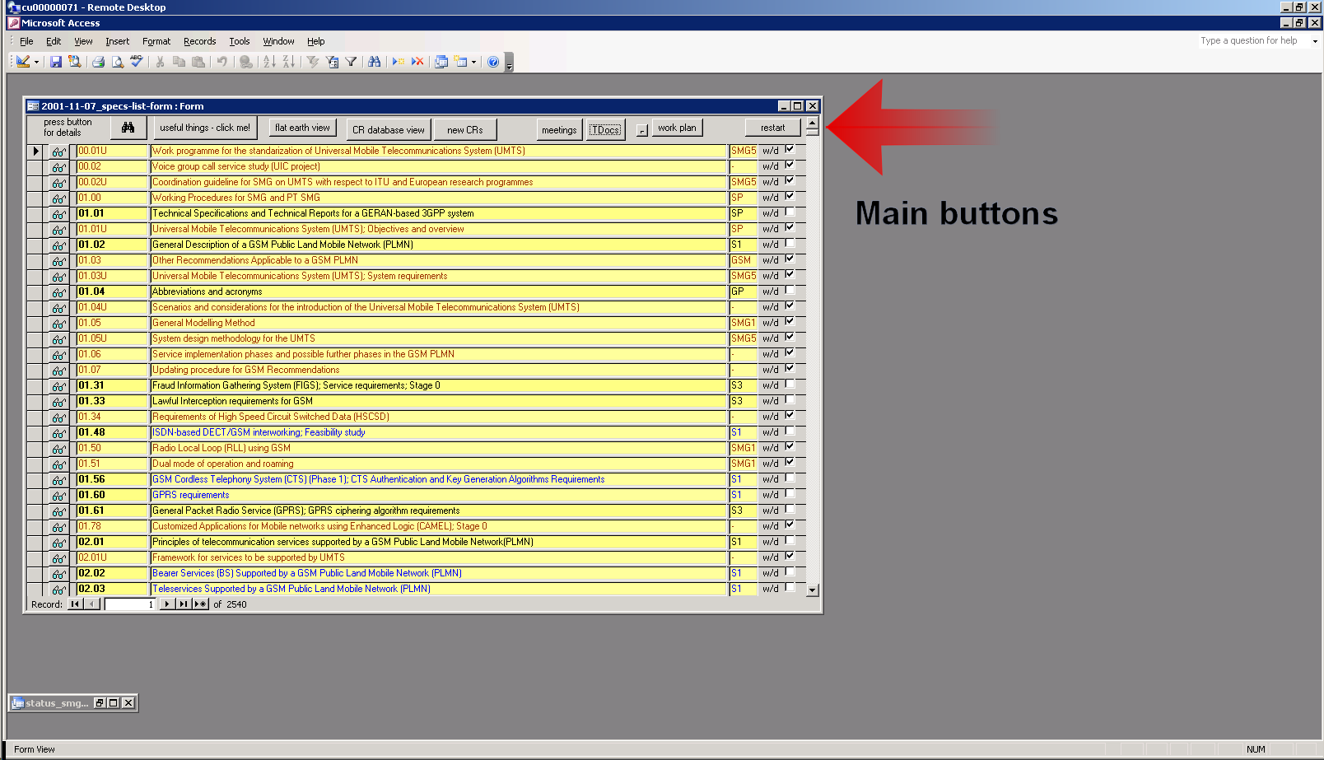Open Print Preview from the toolbar

click(117, 62)
